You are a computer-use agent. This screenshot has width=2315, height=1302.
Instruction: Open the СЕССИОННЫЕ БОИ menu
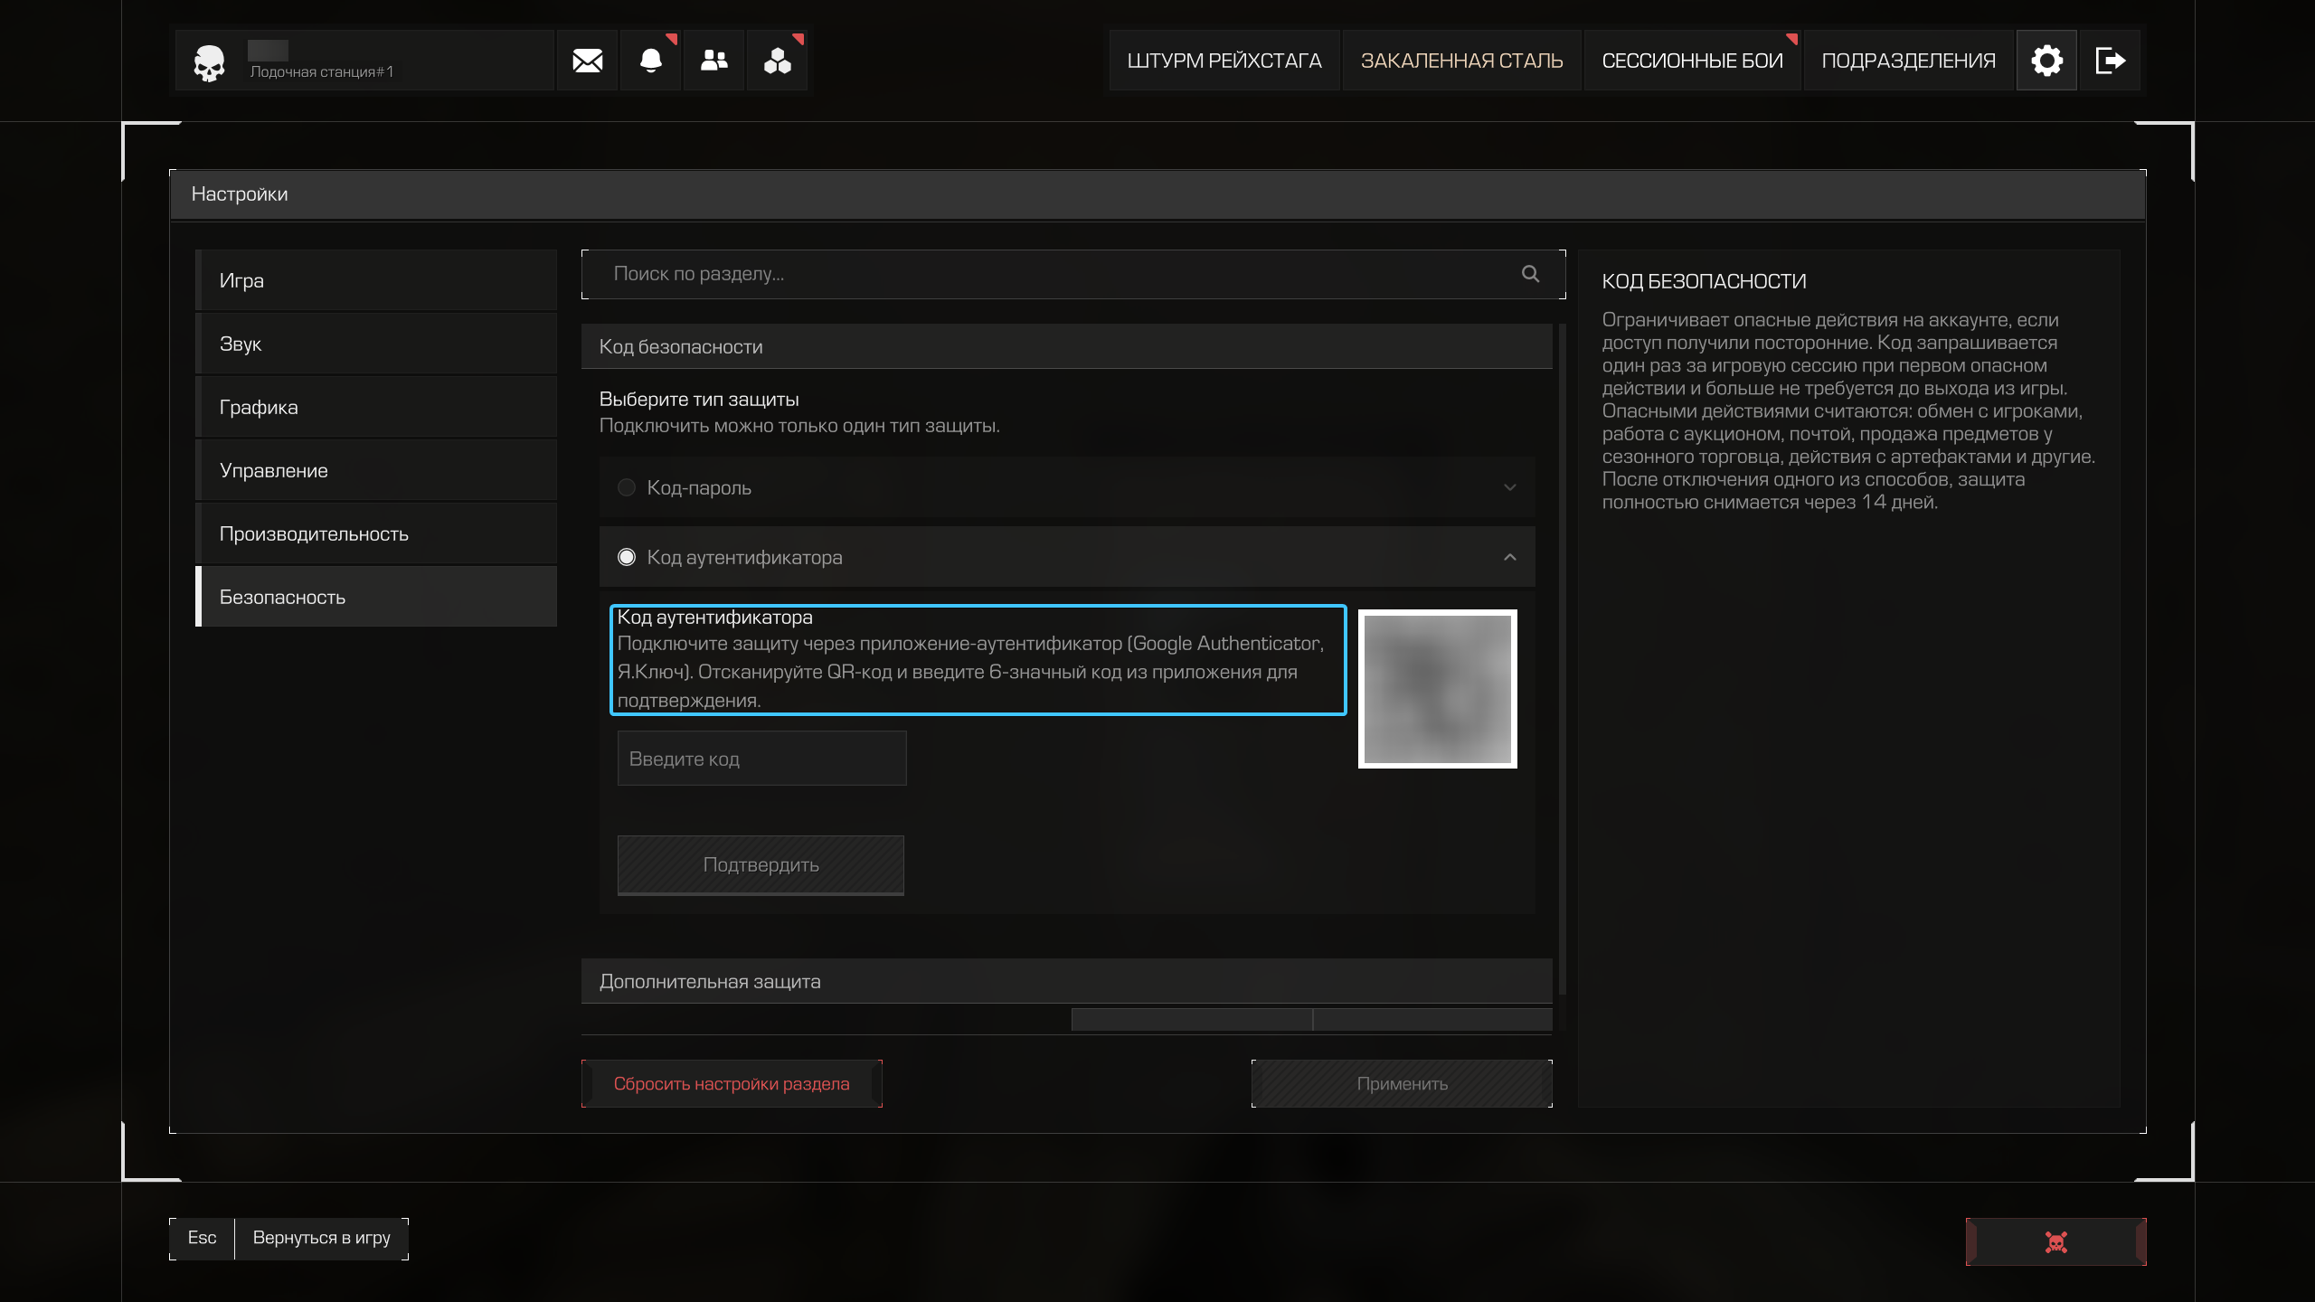coord(1692,61)
